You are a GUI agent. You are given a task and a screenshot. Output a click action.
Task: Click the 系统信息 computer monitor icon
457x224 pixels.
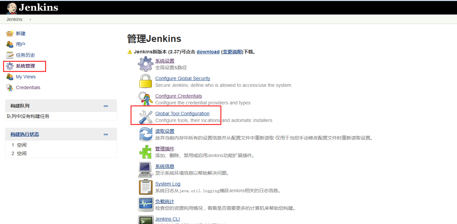click(x=146, y=169)
